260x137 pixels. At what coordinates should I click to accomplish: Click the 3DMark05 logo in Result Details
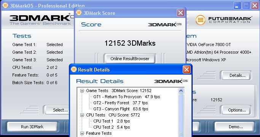(x=171, y=81)
